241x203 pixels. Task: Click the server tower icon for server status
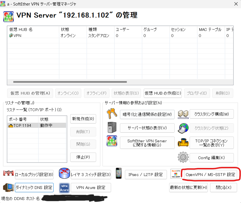[x=112, y=127]
